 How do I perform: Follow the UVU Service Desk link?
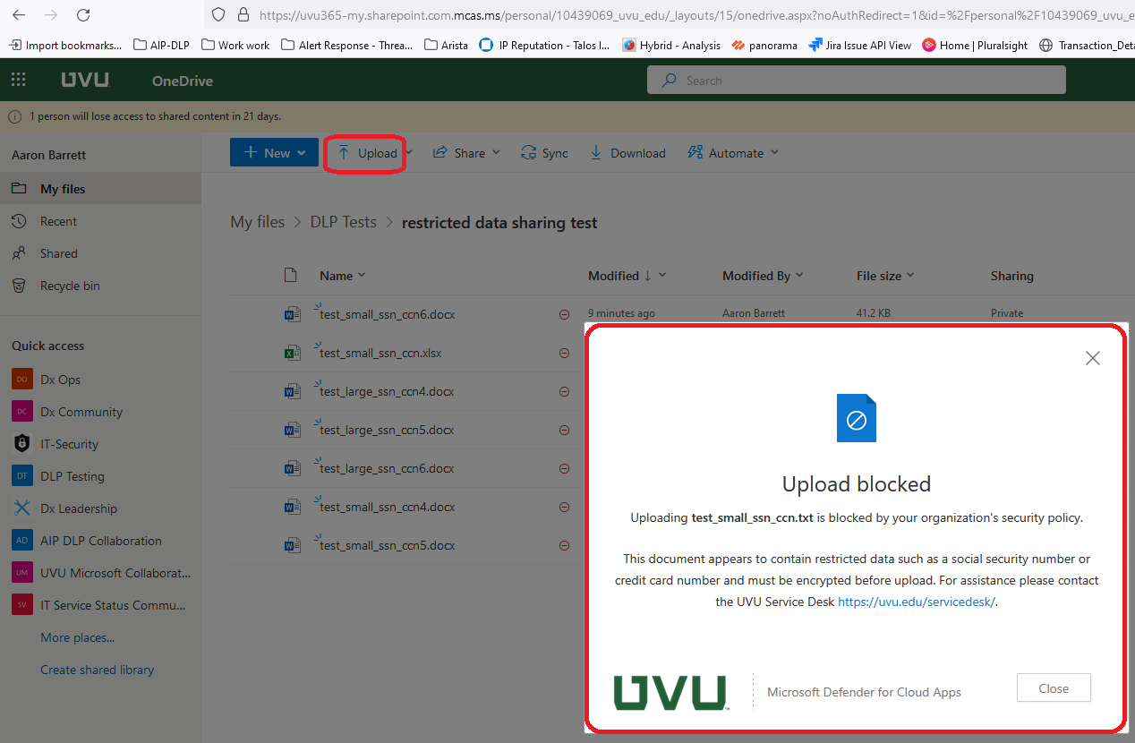point(915,602)
